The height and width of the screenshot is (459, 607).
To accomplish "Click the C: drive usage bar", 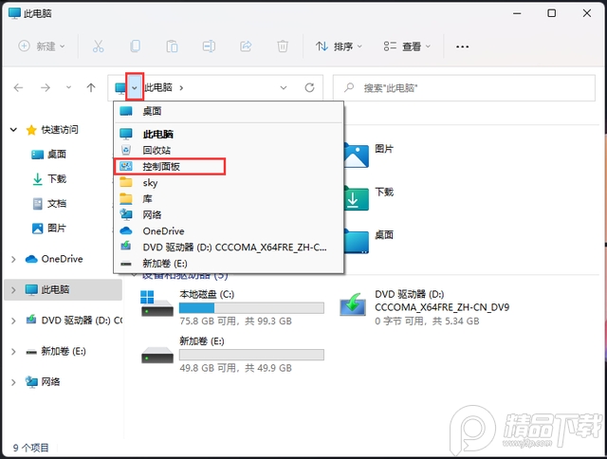I will 251,308.
